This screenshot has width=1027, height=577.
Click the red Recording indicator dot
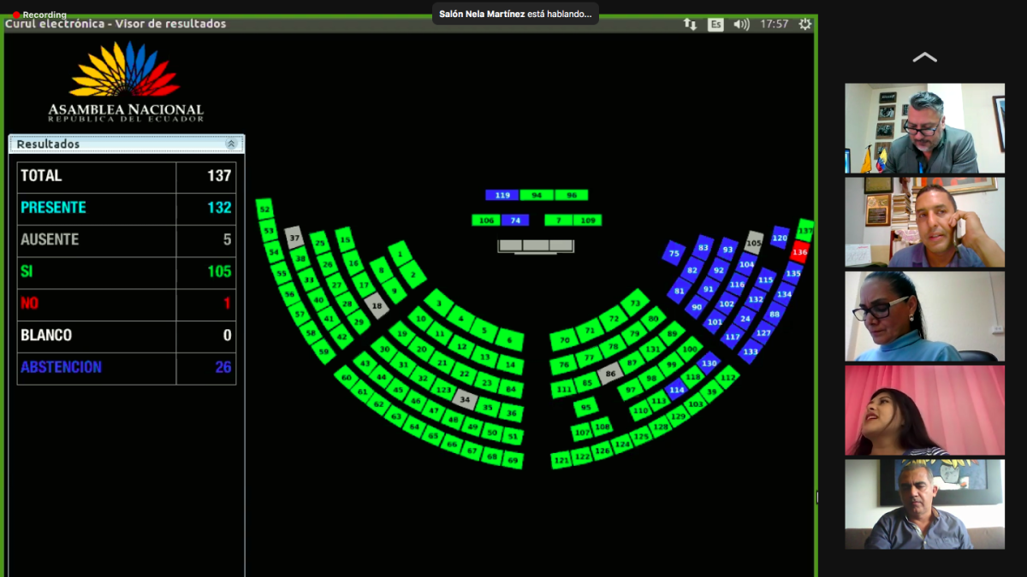[16, 15]
